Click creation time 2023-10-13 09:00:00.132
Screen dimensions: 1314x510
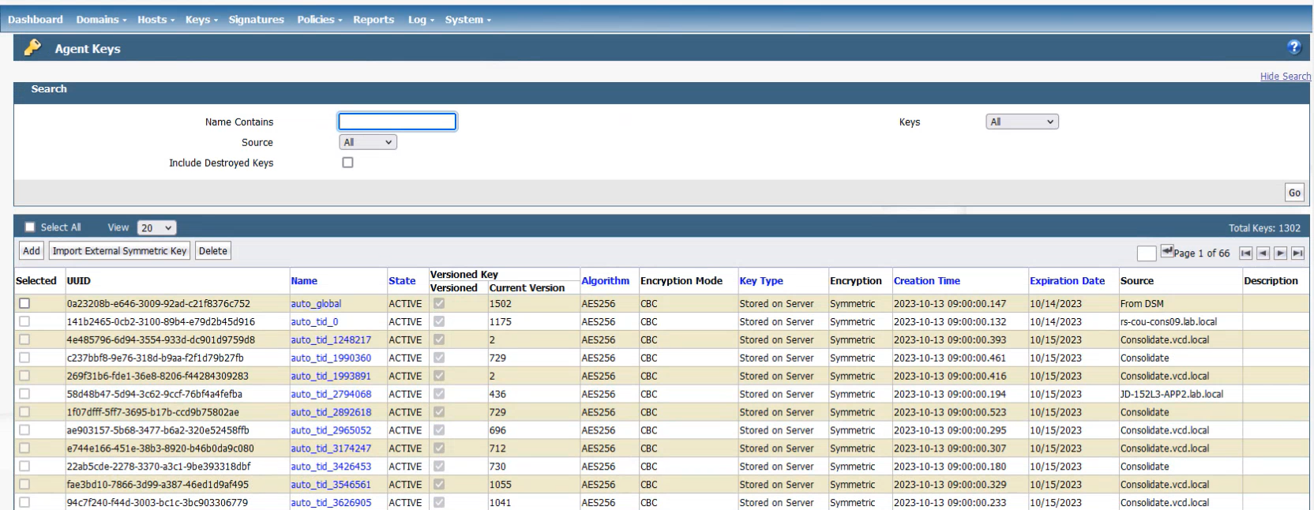tap(950, 322)
